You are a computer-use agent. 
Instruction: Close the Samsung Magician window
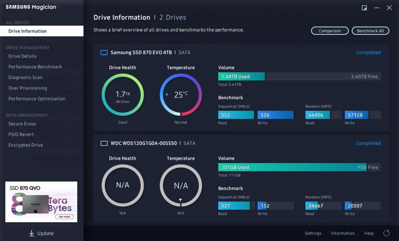point(389,8)
